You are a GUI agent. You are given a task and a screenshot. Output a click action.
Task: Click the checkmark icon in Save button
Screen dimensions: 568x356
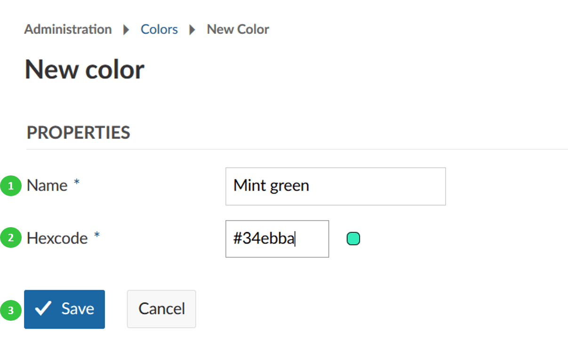[43, 309]
